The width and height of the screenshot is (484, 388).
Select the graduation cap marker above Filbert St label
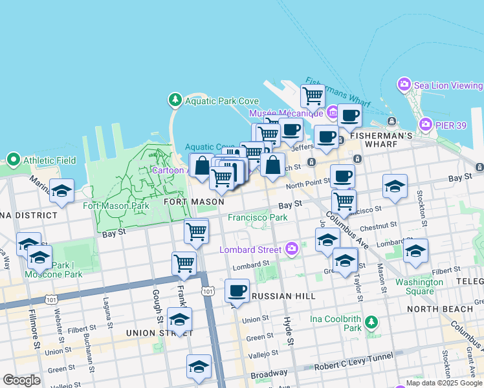point(416,253)
